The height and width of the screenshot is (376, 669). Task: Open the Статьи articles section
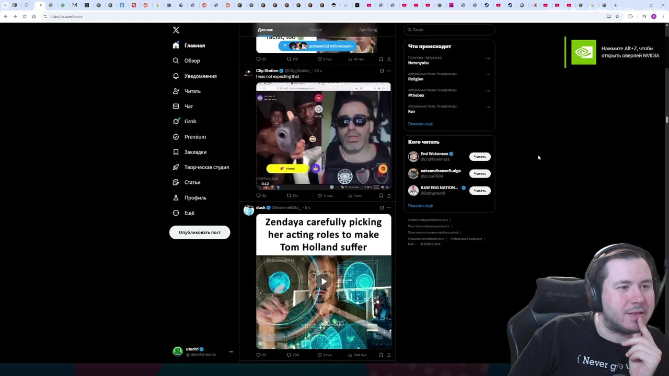tap(187, 182)
